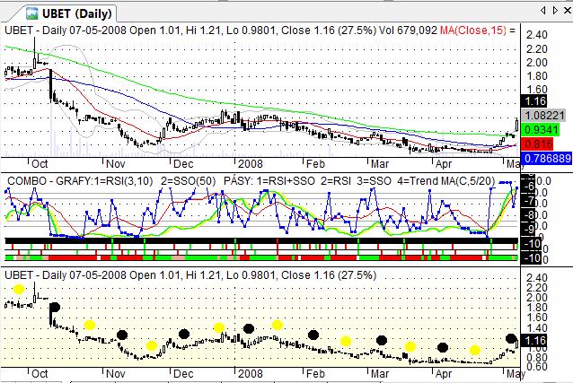The height and width of the screenshot is (383, 573).
Task: Click the black moon marker in March
Action: click(x=382, y=341)
